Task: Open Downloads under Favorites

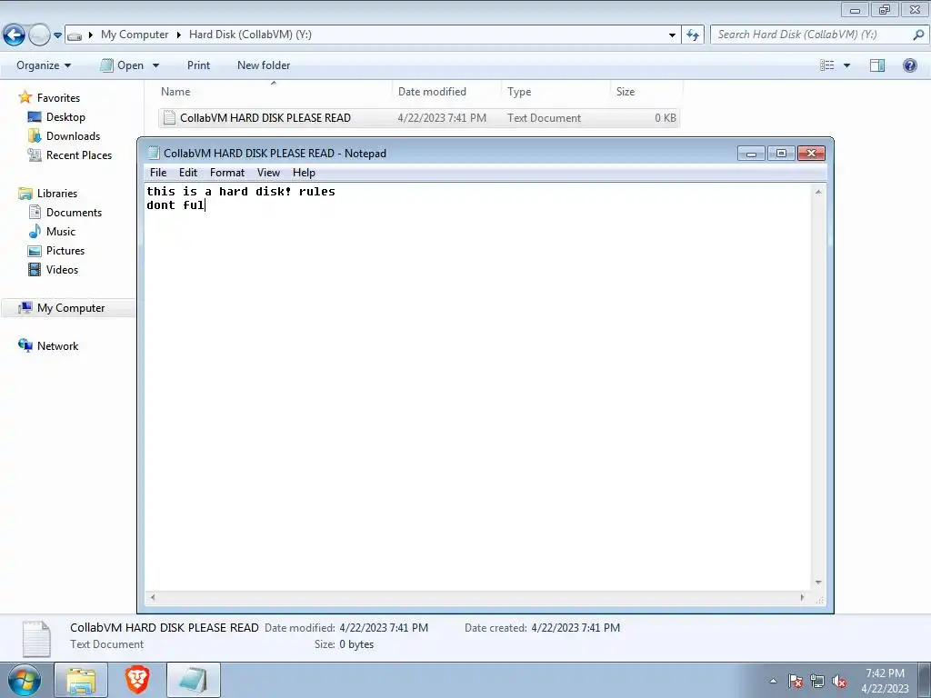Action: (73, 136)
